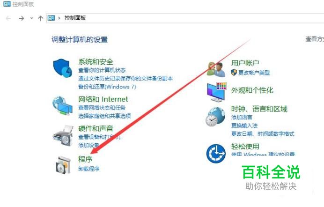Viewport: 324px width, 207px height.
Task: Open the Hardware and Sound printer icon
Action: click(x=63, y=135)
